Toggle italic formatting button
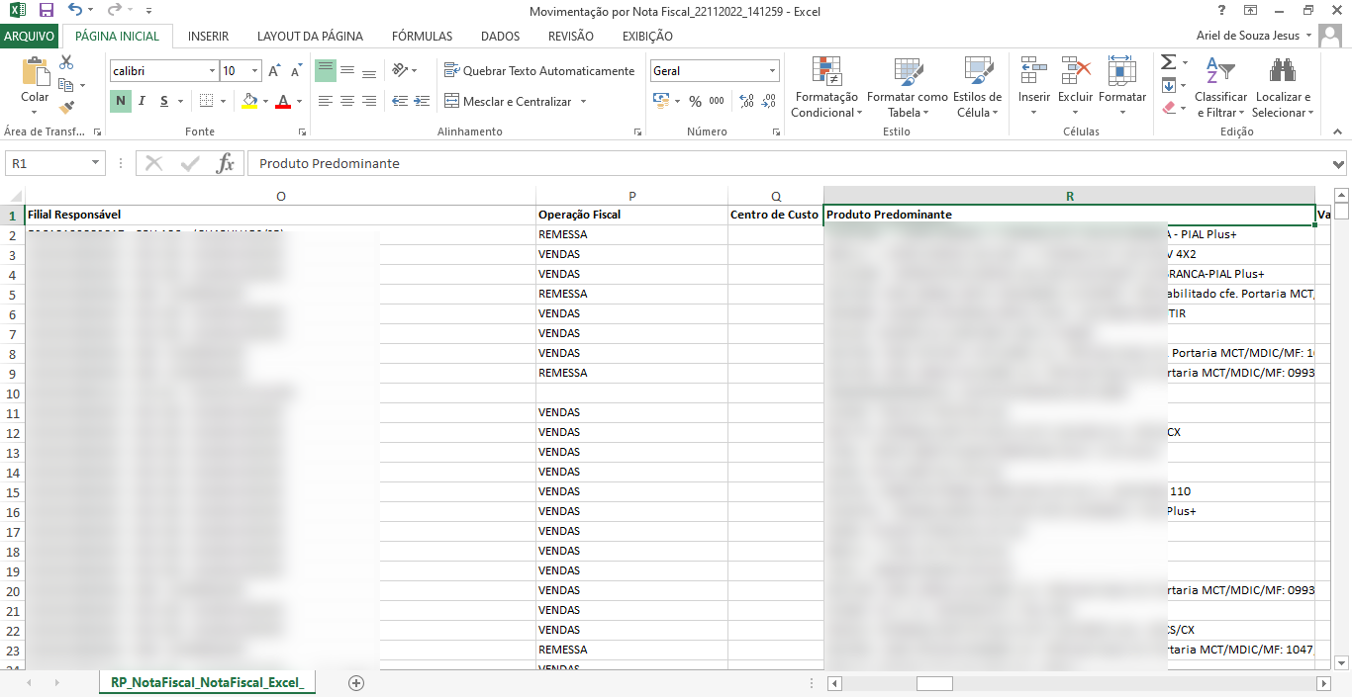The height and width of the screenshot is (697, 1352). pyautogui.click(x=142, y=101)
